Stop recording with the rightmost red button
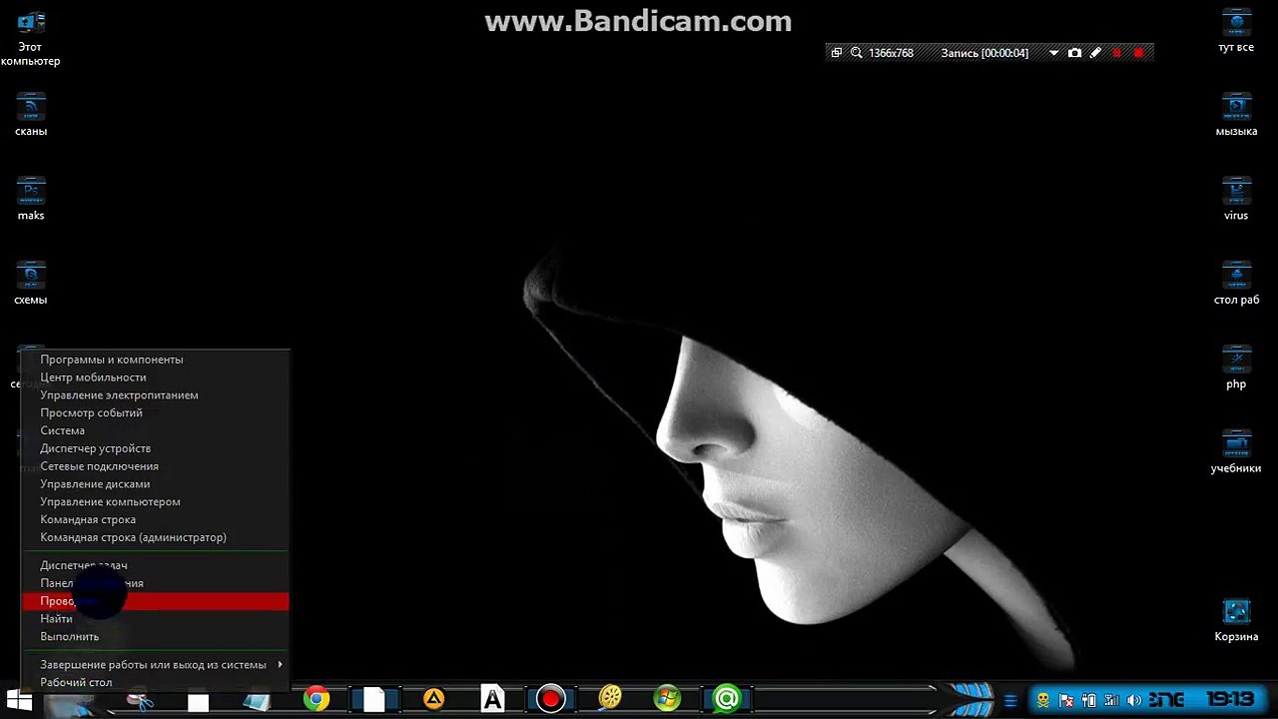 click(x=1138, y=53)
